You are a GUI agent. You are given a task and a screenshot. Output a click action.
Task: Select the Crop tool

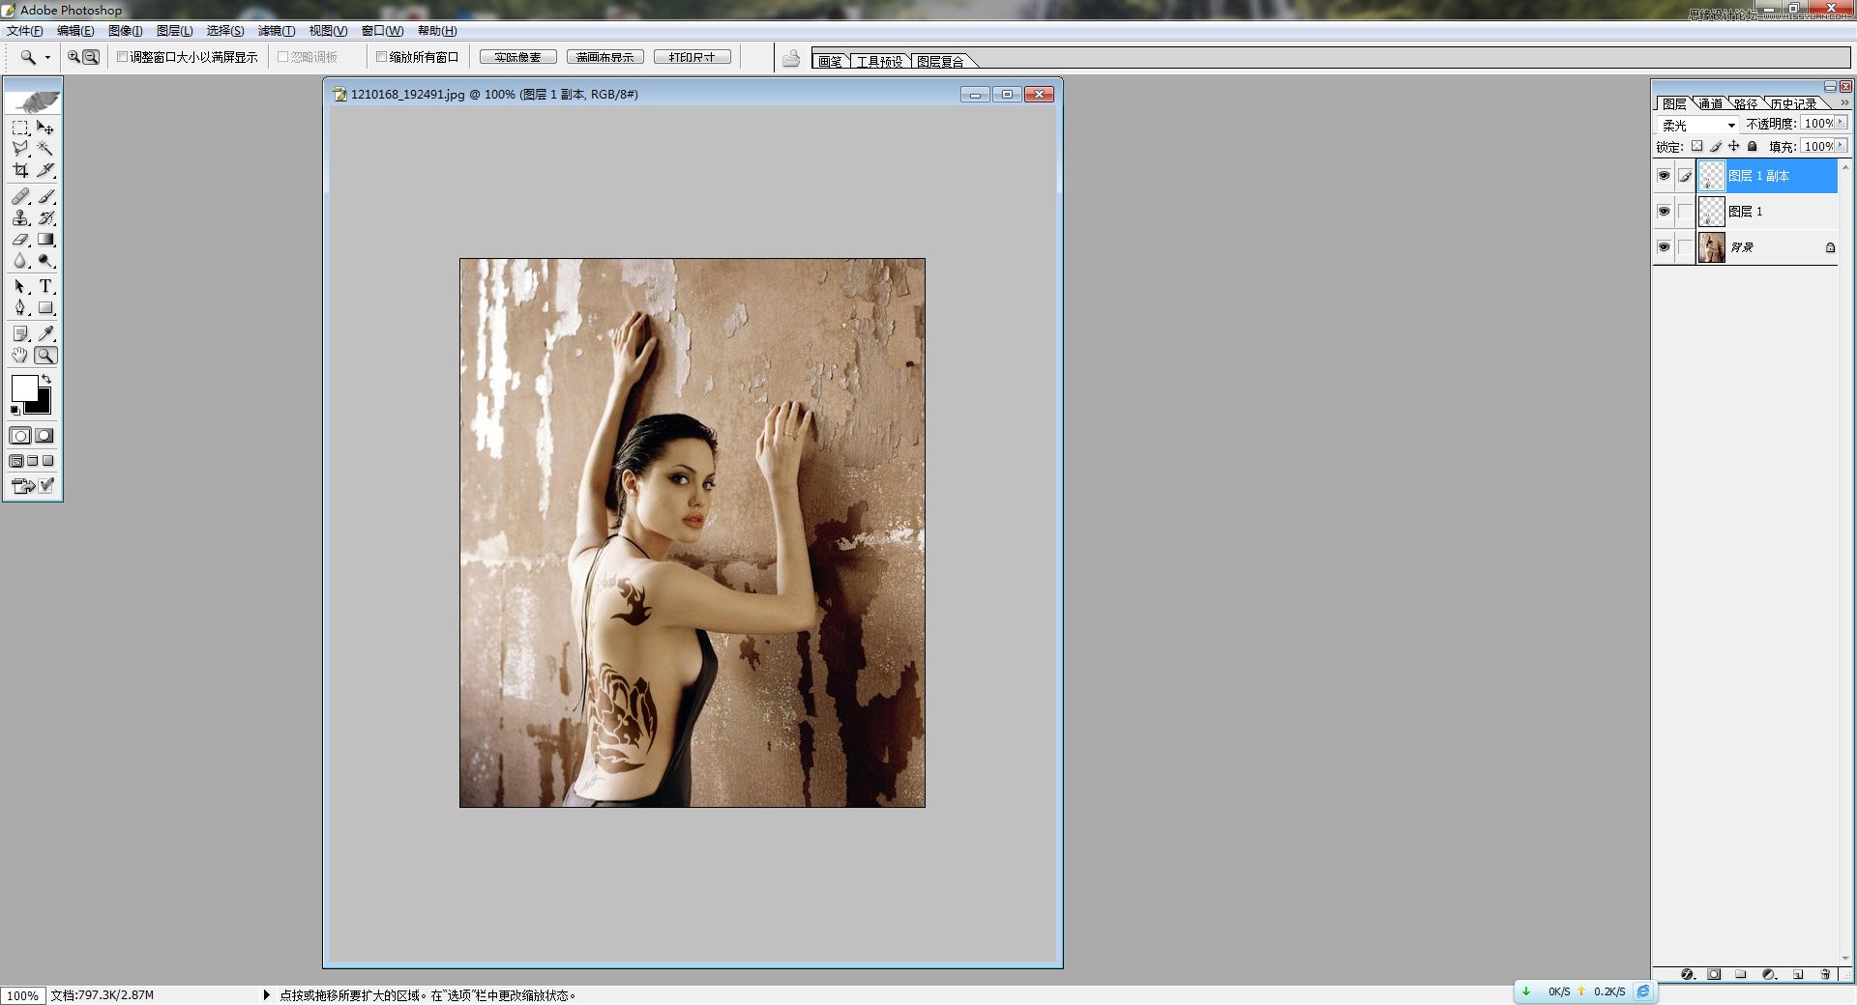tap(20, 170)
